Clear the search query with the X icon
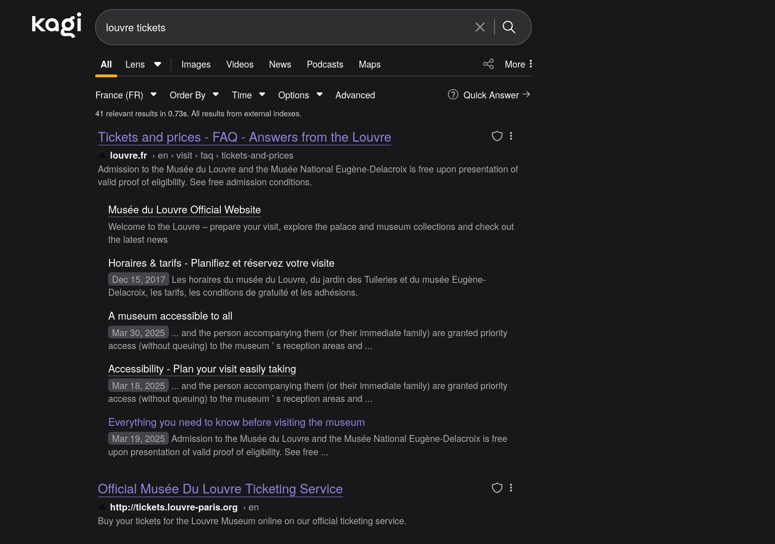The image size is (775, 544). pos(480,27)
